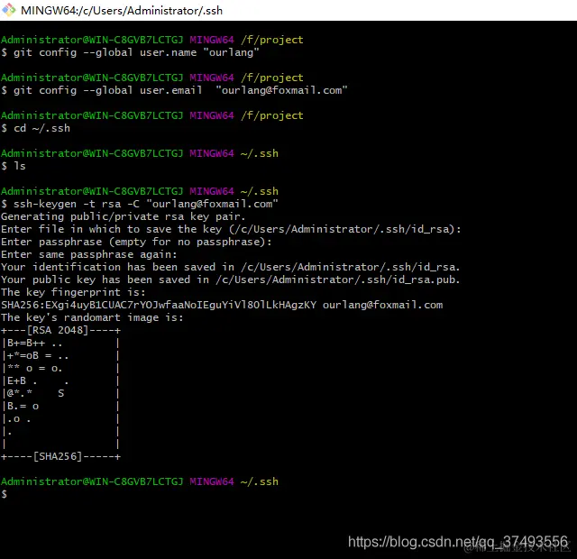Viewport: 577px width, 559px height.
Task: Select the "cd ~/.ssh" command line
Action: (36, 128)
